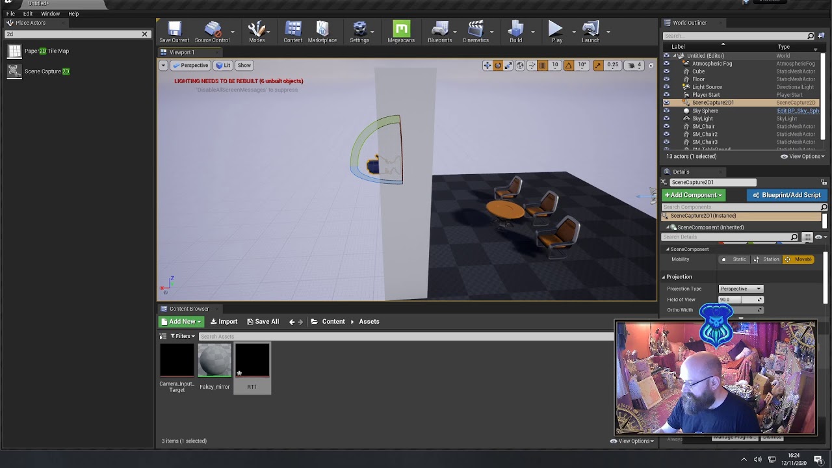
Task: Open the Projection Type dropdown
Action: (x=740, y=289)
